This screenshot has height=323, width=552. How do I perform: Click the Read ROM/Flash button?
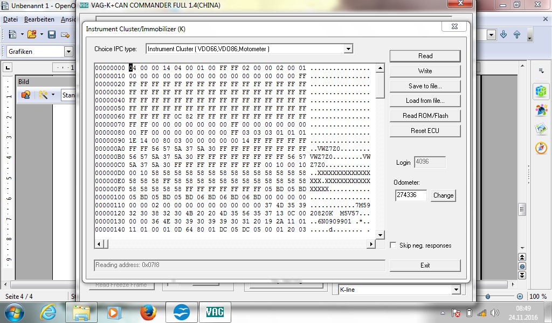(x=425, y=116)
